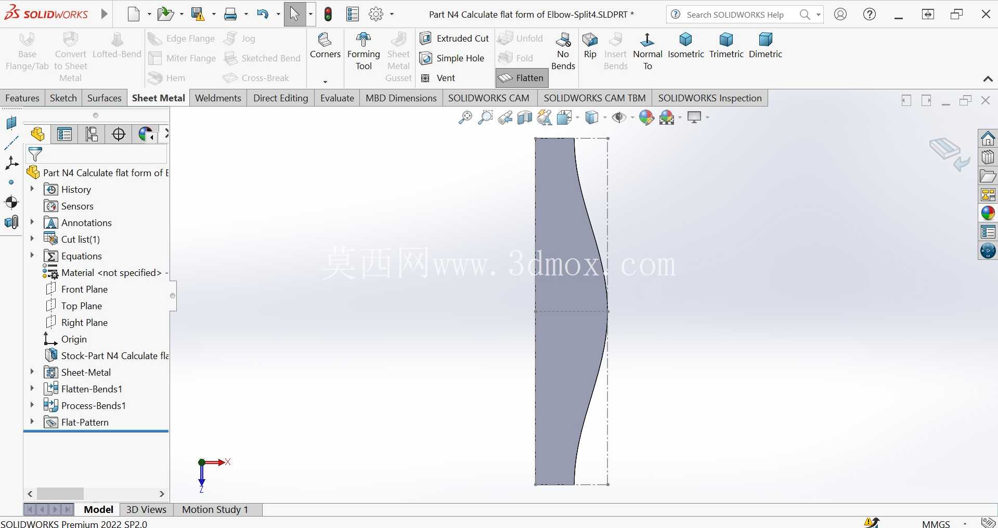Image resolution: width=998 pixels, height=528 pixels.
Task: Open the Save dropdown arrow
Action: pos(214,15)
